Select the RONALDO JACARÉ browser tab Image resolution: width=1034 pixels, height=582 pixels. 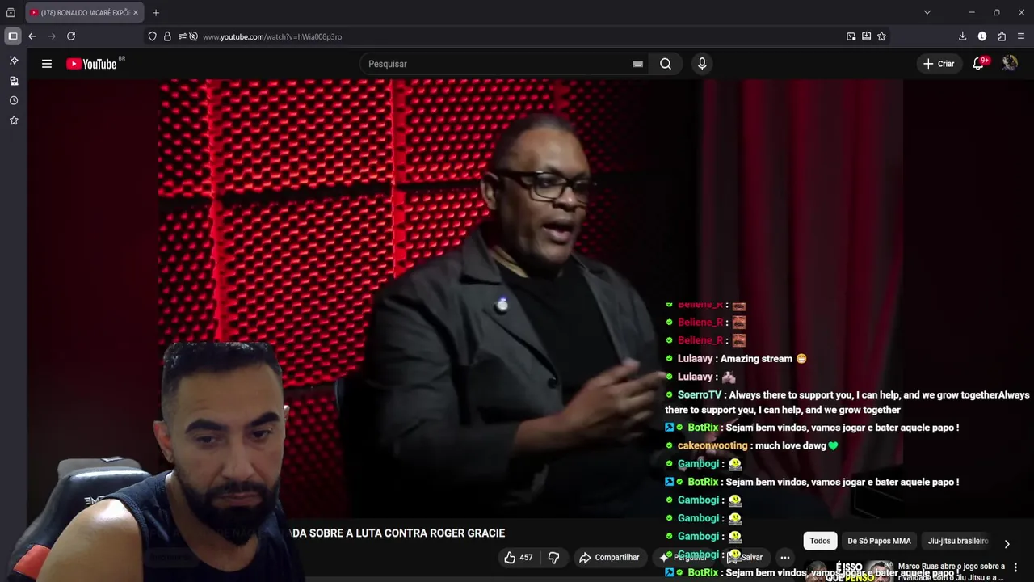84,13
